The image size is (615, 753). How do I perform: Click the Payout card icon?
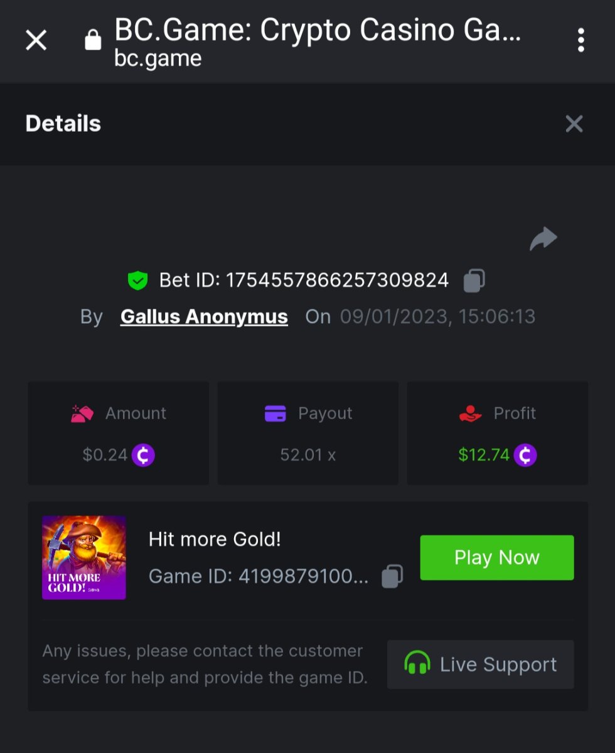coord(275,414)
